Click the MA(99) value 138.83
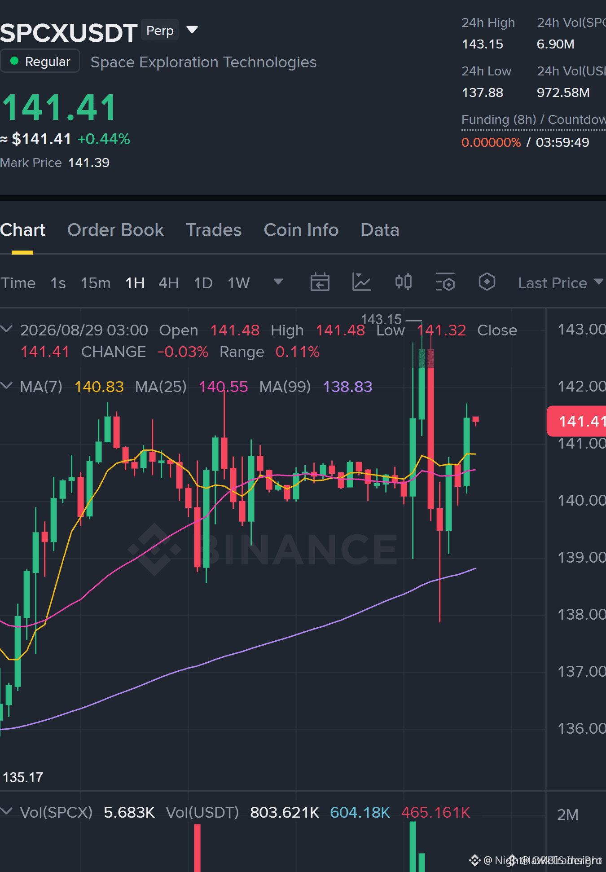 (x=347, y=387)
